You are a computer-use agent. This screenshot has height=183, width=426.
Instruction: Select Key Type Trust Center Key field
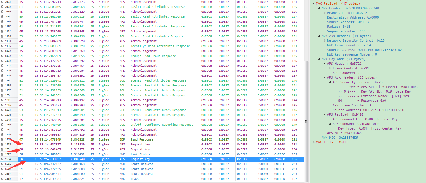(x=369, y=128)
